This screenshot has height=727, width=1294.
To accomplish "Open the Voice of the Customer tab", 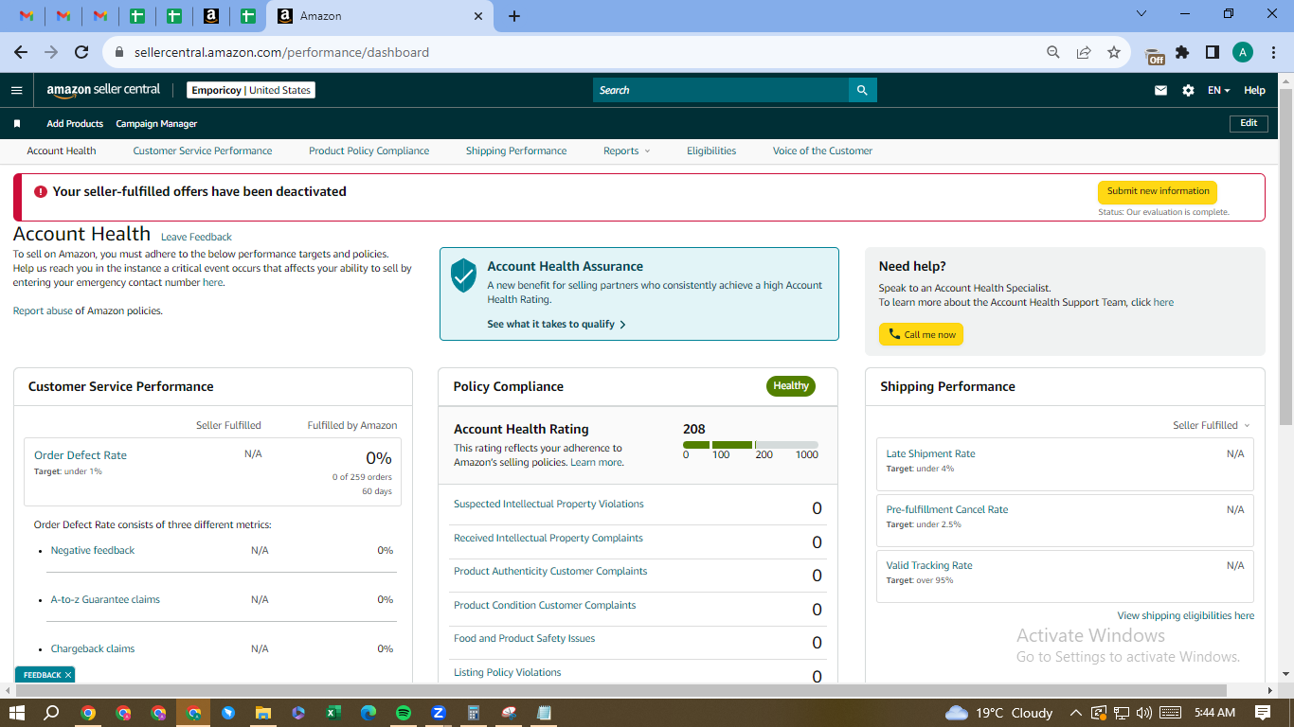I will tap(822, 151).
